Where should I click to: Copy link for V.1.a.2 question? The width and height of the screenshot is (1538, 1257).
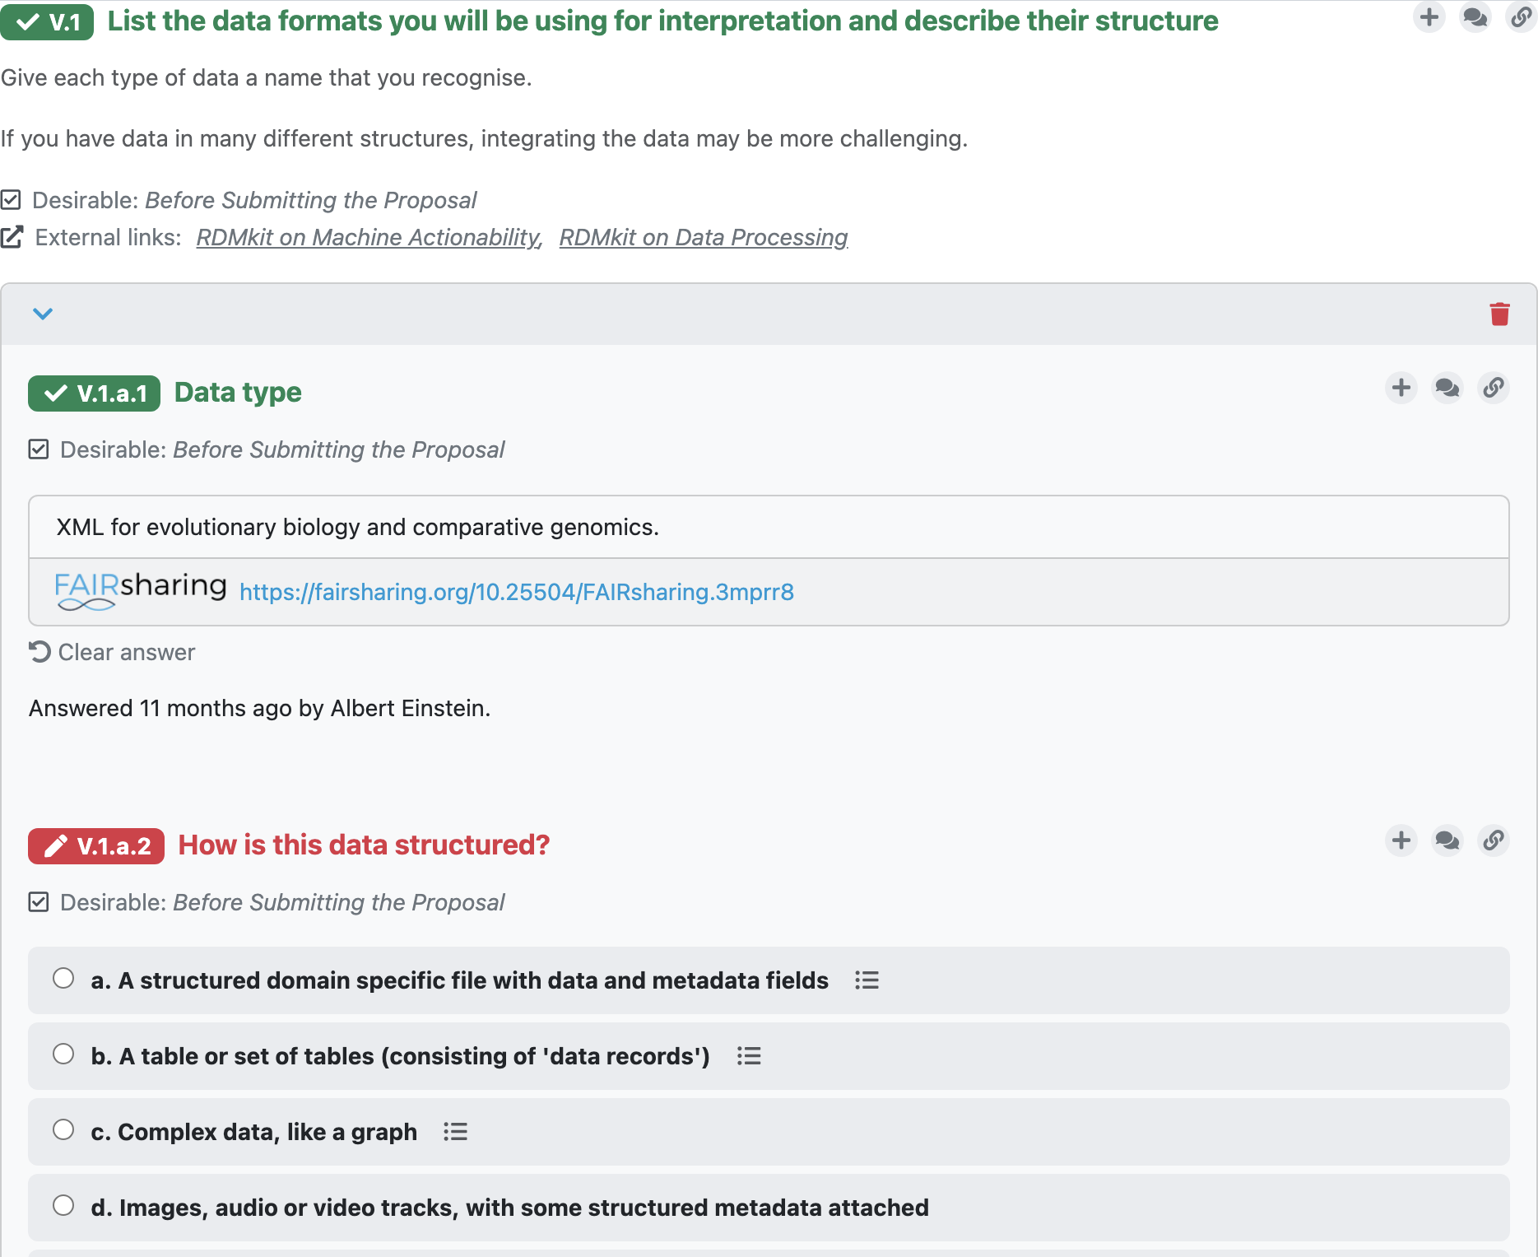click(1494, 840)
